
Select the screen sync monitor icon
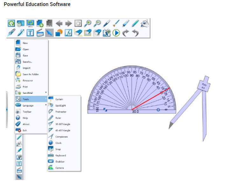[30, 23]
